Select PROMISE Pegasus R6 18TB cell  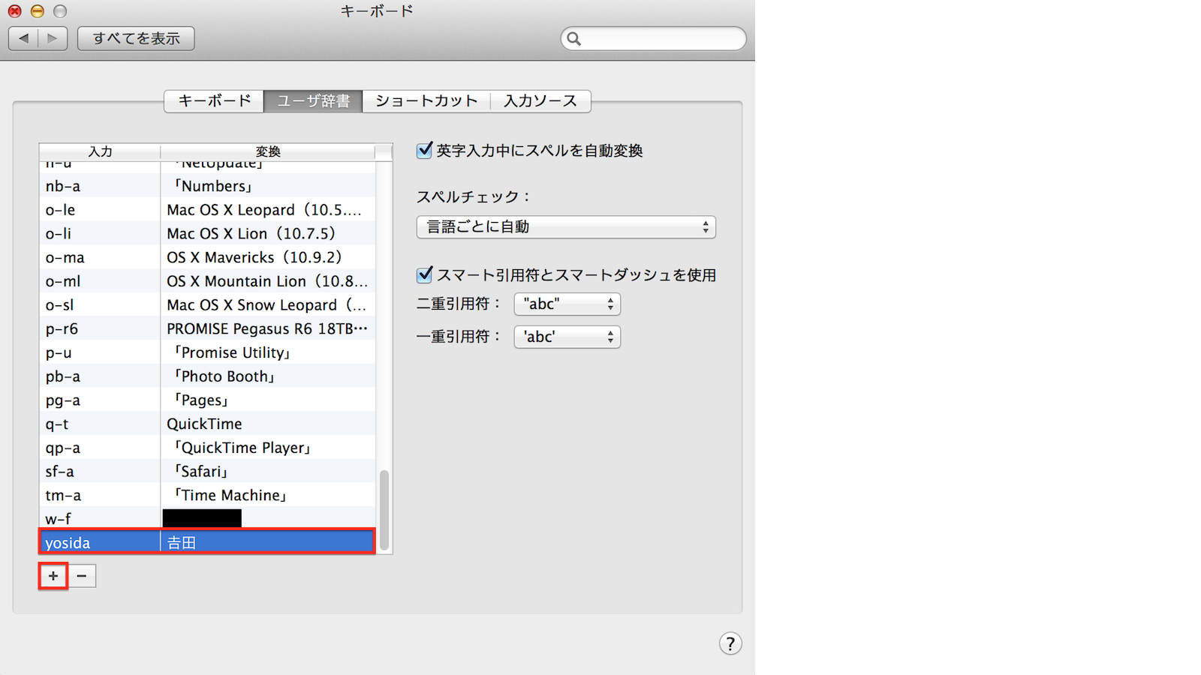[x=268, y=328]
